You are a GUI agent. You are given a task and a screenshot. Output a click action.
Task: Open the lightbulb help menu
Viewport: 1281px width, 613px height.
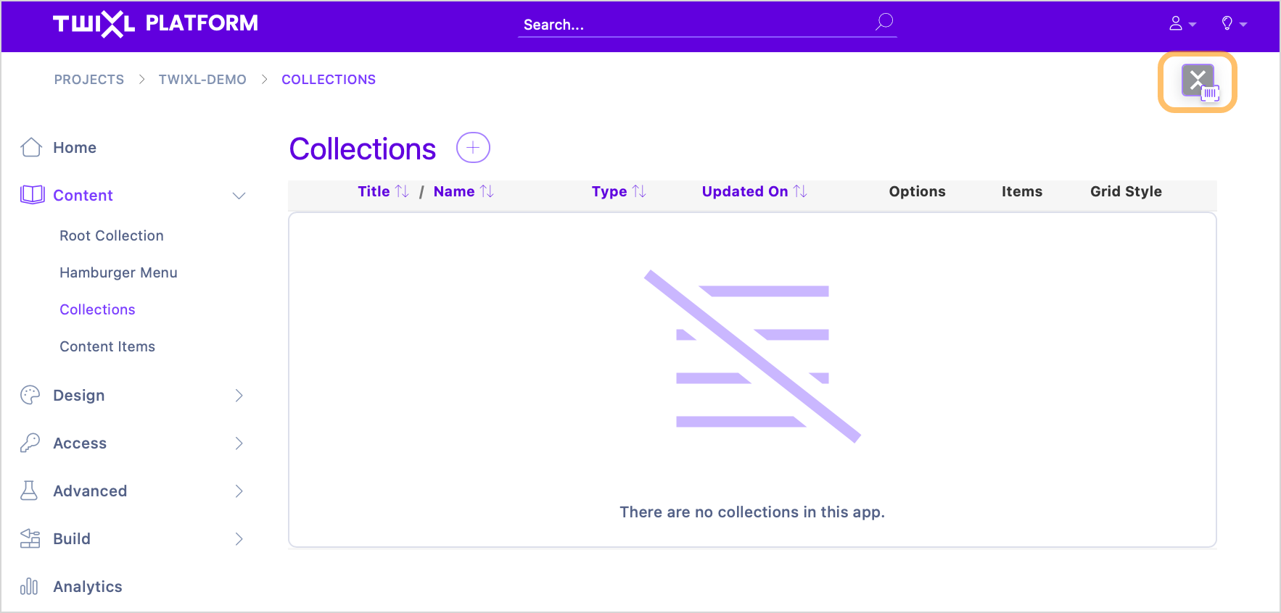pos(1233,24)
